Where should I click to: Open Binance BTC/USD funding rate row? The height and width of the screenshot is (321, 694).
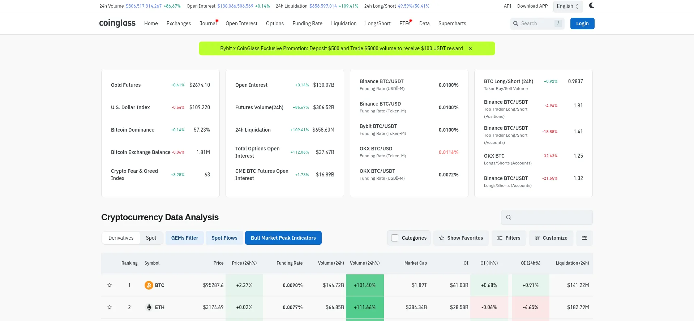[409, 107]
